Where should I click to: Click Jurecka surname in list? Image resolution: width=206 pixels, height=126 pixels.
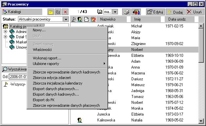tap(103, 114)
